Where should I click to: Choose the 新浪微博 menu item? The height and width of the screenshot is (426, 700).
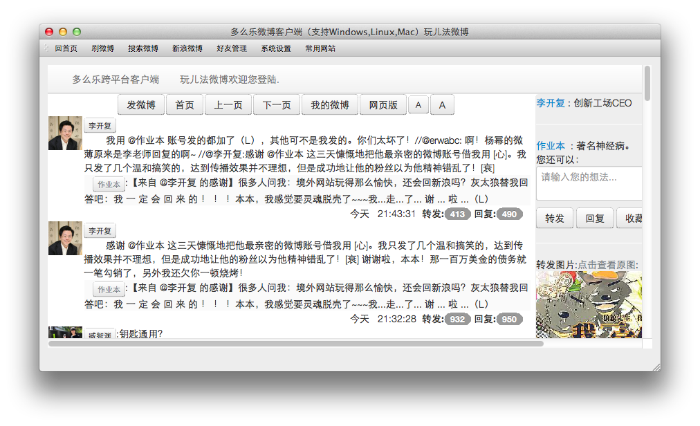pos(187,48)
